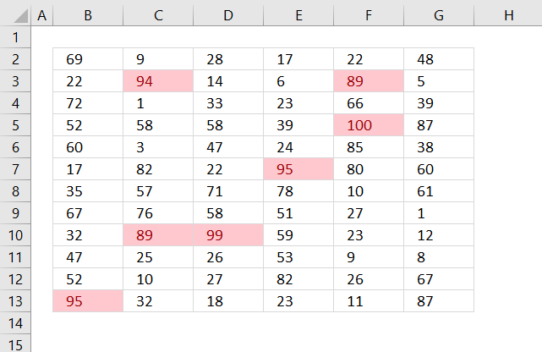Select column H header
This screenshot has width=542, height=352.
[508, 15]
